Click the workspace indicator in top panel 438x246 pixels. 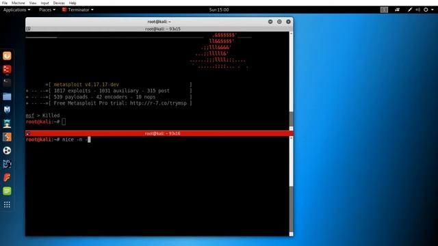384,10
